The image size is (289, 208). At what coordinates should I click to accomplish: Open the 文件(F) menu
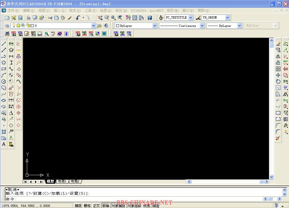pyautogui.click(x=13, y=11)
